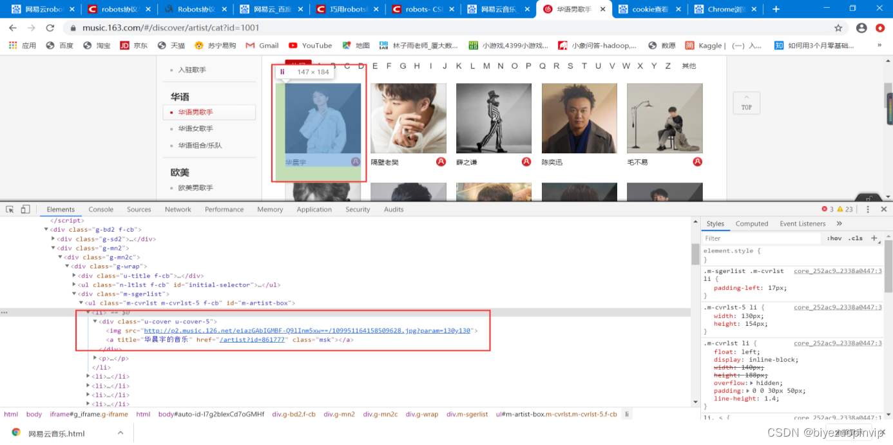893x445 pixels.
Task: Open the Audits tab in DevTools
Action: click(x=394, y=209)
